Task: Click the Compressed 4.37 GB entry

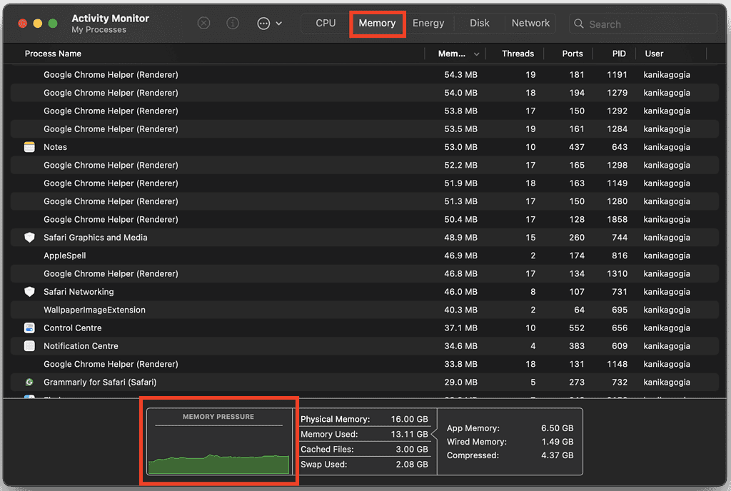Action: [x=510, y=455]
